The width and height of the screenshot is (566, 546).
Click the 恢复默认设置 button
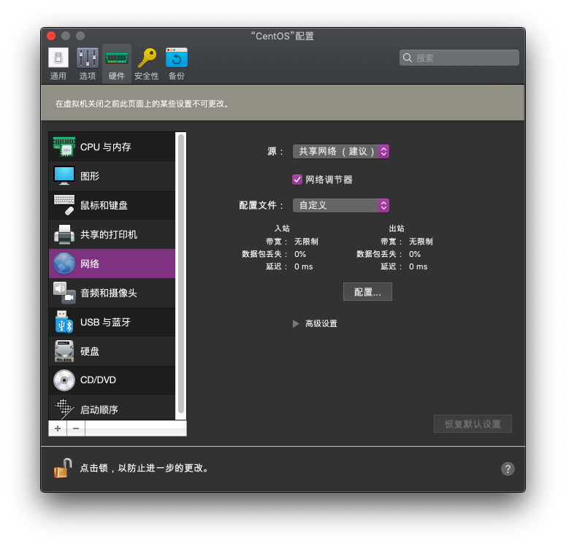click(x=473, y=423)
